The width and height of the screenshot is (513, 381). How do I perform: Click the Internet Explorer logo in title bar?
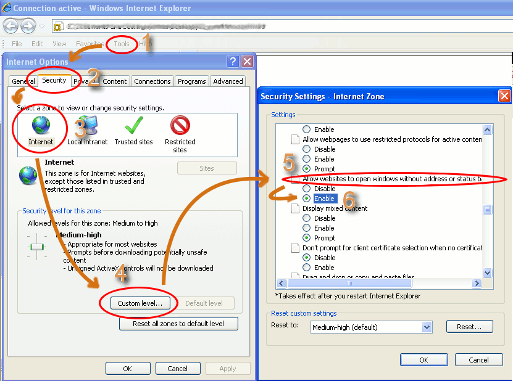tap(7, 7)
